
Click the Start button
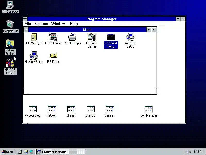point(8,152)
